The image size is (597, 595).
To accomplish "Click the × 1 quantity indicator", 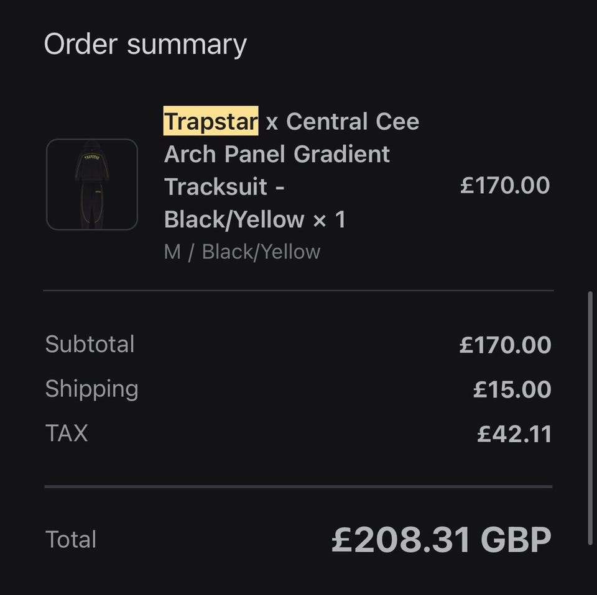I will coord(329,219).
